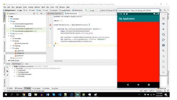This screenshot has width=177, height=100.
Task: Open Project panel settings gear
Action: tap(41, 14)
